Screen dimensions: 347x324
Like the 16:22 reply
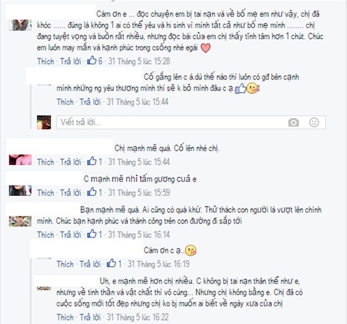[65, 317]
